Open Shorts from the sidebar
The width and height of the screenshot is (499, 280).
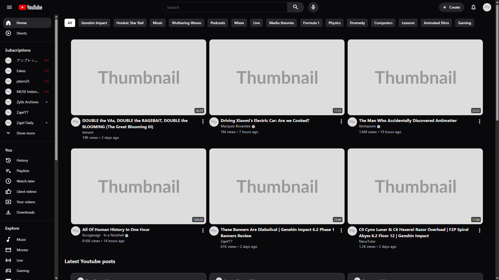[27, 33]
